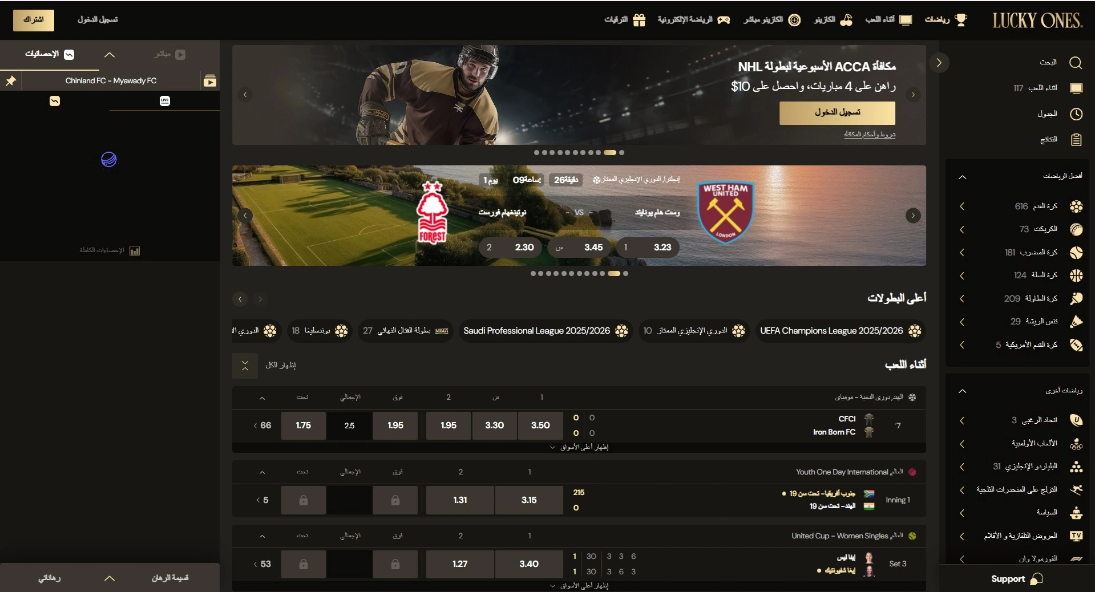This screenshot has height=592, width=1095.
Task: Click the pin icon beside Chinland FC match
Action: pyautogui.click(x=11, y=81)
